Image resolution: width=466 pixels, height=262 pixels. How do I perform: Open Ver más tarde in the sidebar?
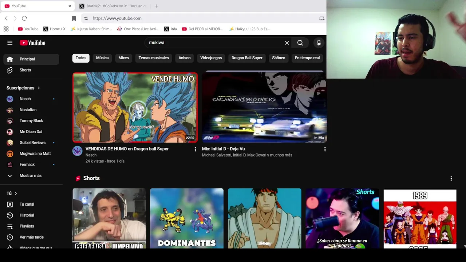[x=31, y=237]
